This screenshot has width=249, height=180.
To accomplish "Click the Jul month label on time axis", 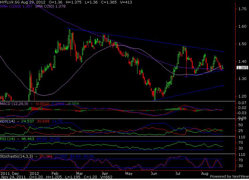I will click(178, 173).
